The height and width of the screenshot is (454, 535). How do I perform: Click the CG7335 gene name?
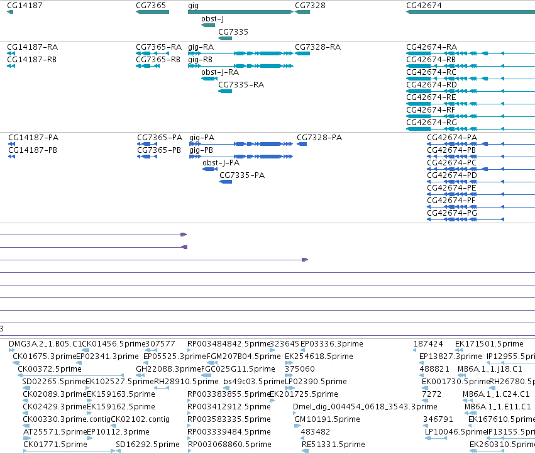click(x=233, y=31)
